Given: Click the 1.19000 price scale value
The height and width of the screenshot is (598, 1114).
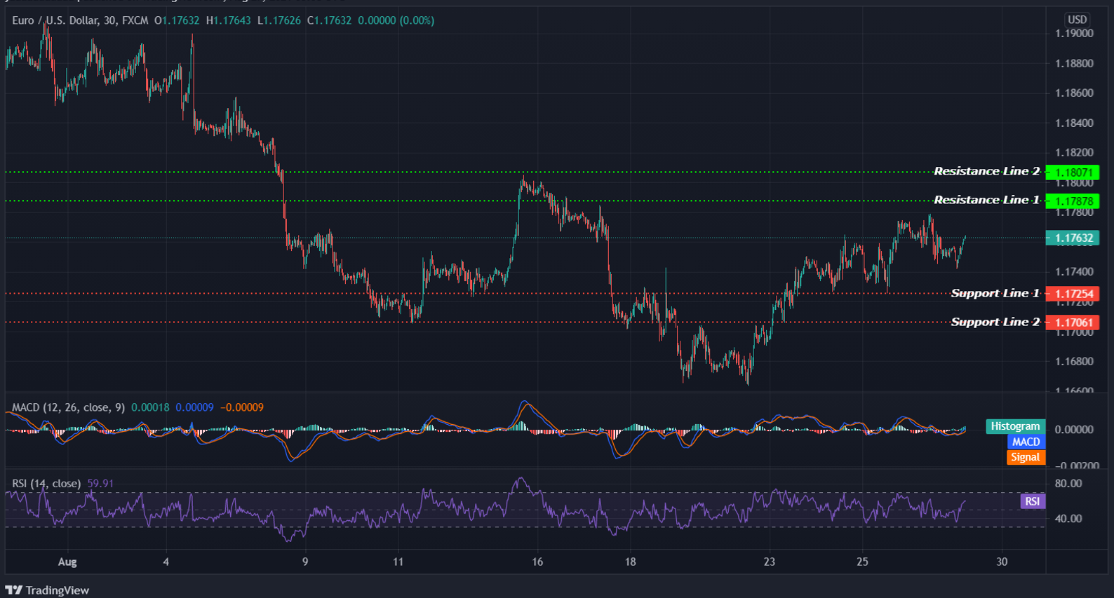Looking at the screenshot, I should (1074, 34).
